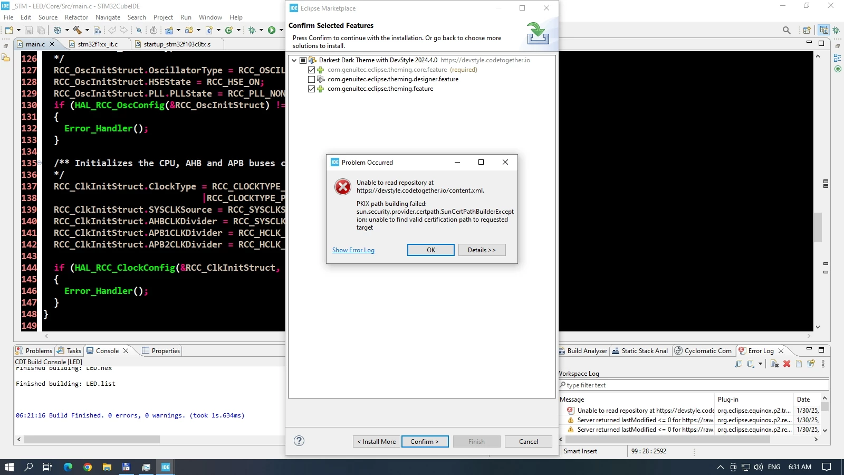Click the help question mark in Marketplace

point(299,441)
